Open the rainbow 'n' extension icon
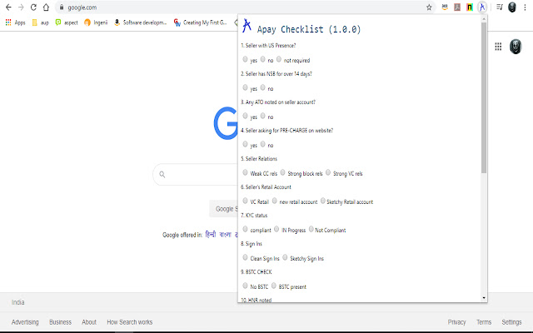533x333 pixels. pos(470,7)
